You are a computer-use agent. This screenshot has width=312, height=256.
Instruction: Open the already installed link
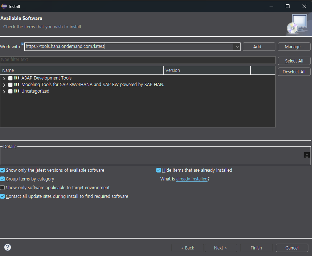coord(192,179)
